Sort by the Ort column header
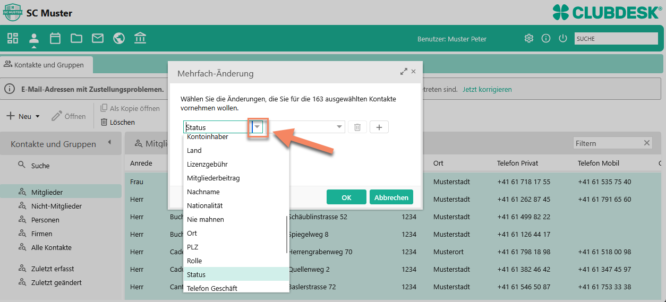This screenshot has height=302, width=666. point(438,163)
